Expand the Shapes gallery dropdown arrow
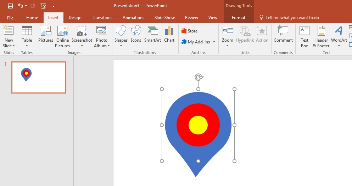The height and width of the screenshot is (186, 352). point(121,46)
